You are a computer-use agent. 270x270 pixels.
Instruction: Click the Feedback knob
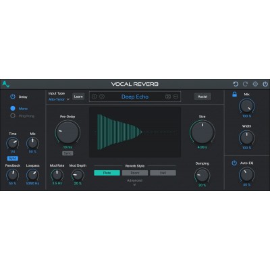click(x=13, y=175)
